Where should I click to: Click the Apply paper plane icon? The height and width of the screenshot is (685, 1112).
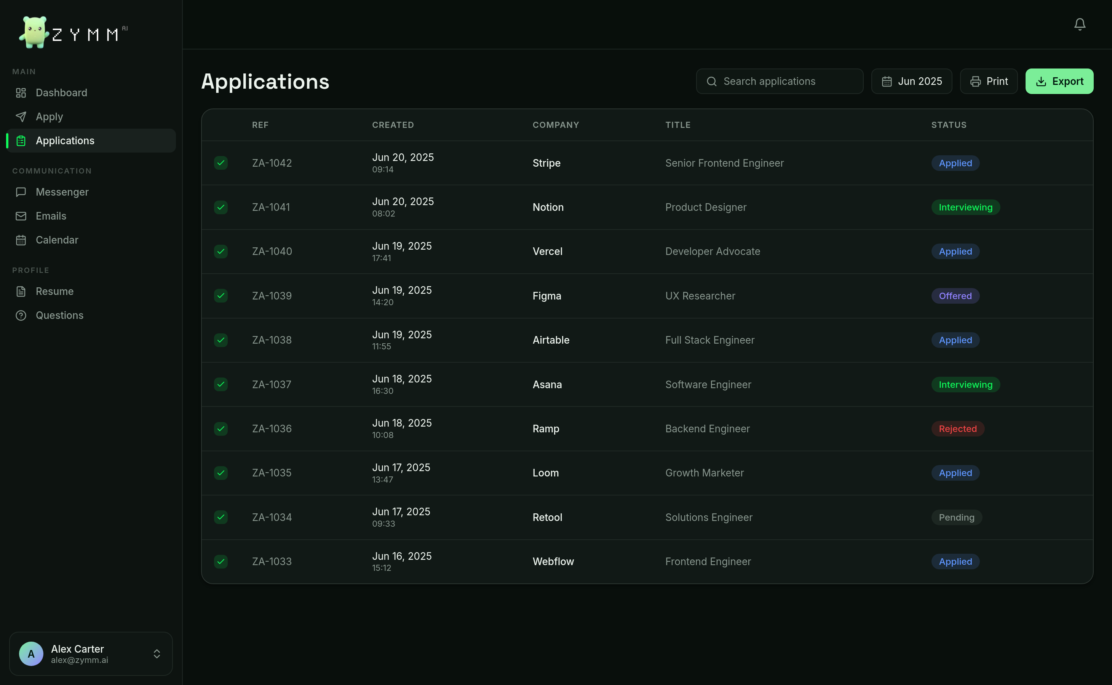pos(21,117)
